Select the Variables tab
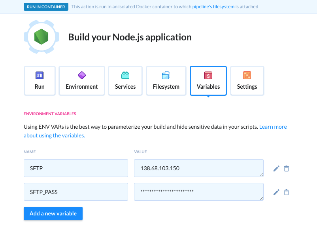The image size is (317, 236). 208,81
